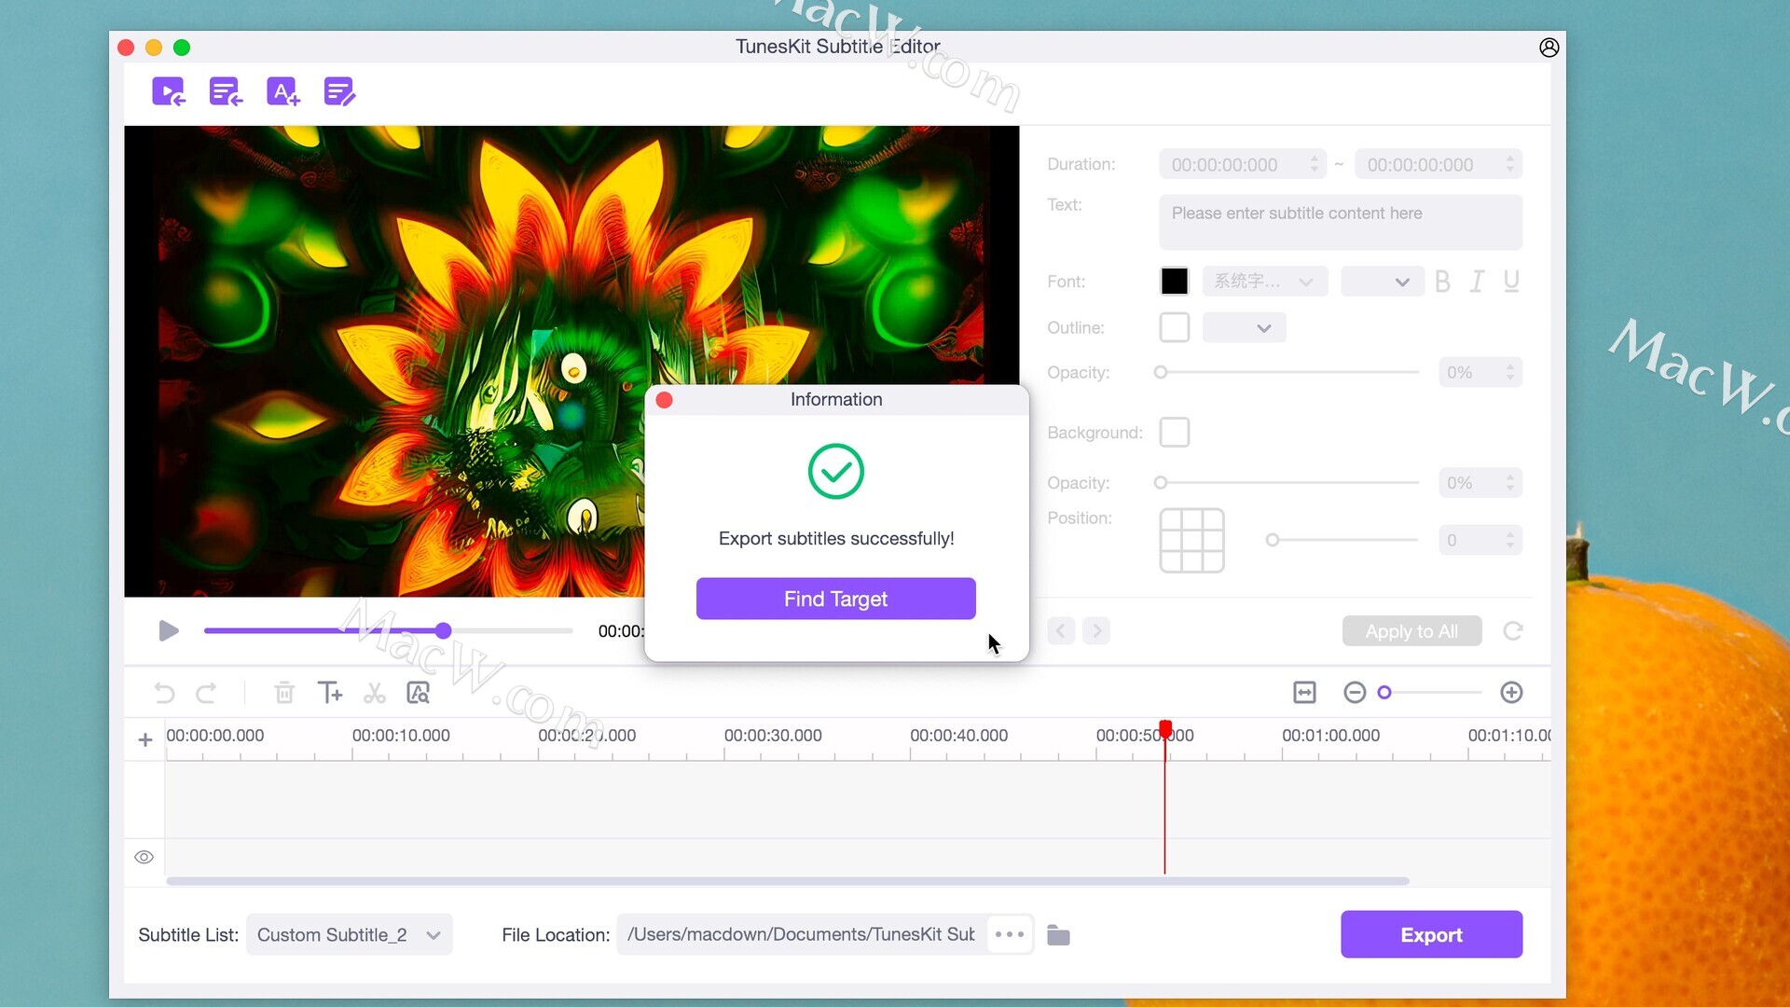This screenshot has height=1007, width=1790.
Task: Click the red playhead marker on timeline
Action: coord(1165,728)
